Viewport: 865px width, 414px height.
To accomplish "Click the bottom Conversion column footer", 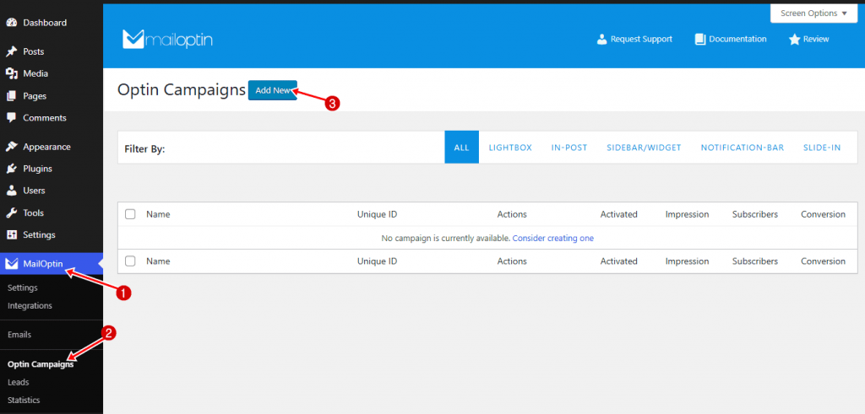I will pos(823,261).
